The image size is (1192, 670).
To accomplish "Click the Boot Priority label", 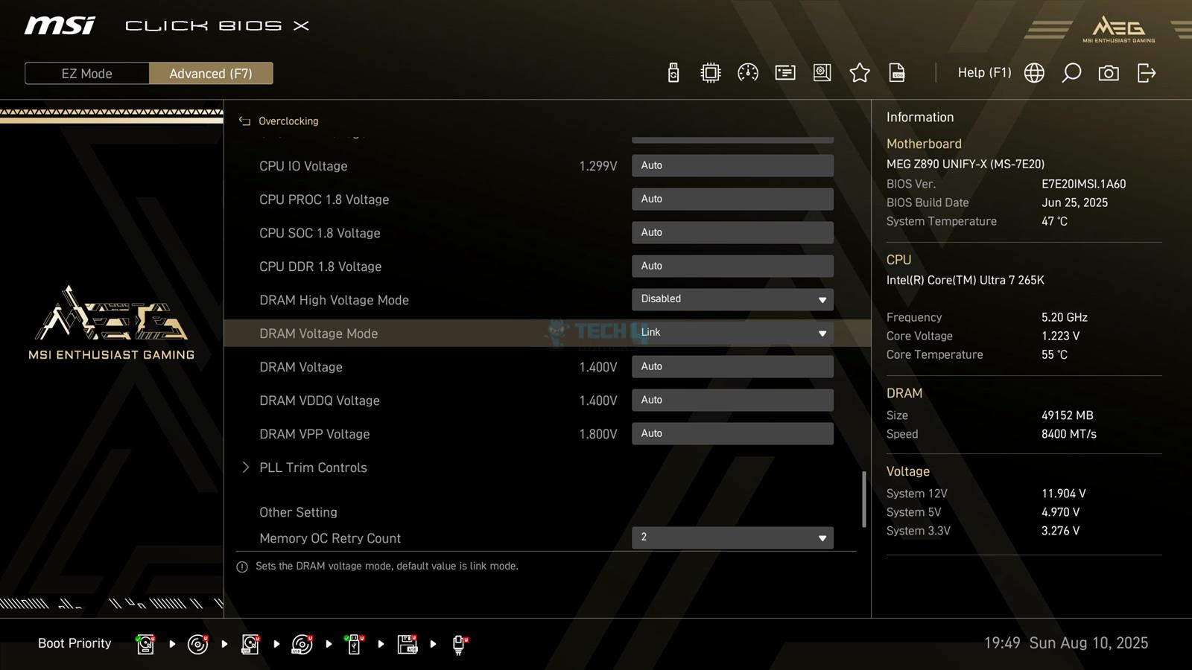I will [74, 643].
